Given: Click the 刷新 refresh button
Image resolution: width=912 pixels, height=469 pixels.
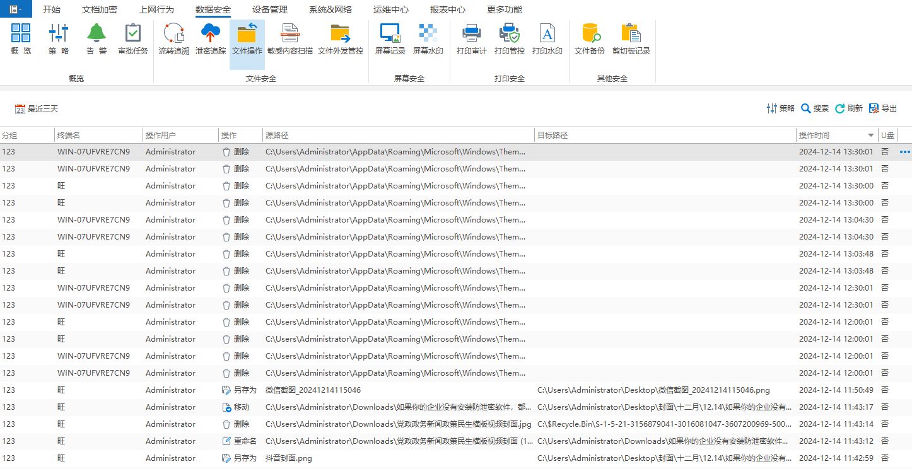Looking at the screenshot, I should click(x=849, y=108).
